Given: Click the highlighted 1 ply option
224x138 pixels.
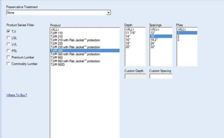Looking at the screenshot, I should click(187, 33).
